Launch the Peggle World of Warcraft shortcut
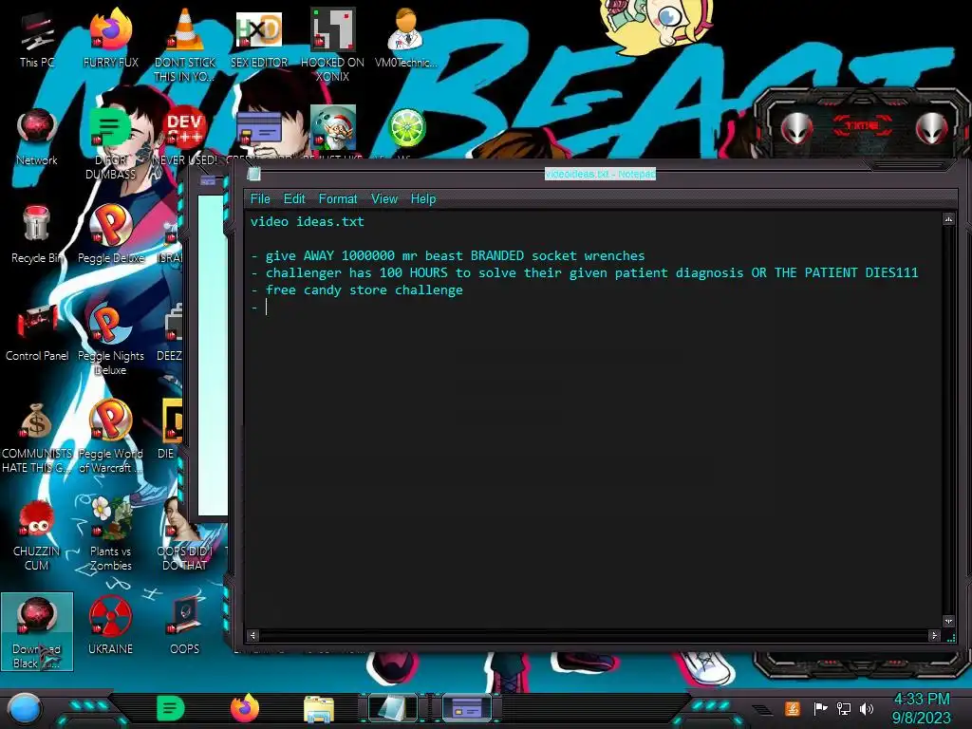This screenshot has width=972, height=729. 110,437
